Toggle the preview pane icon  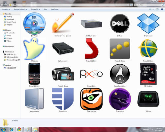pos(157,9)
